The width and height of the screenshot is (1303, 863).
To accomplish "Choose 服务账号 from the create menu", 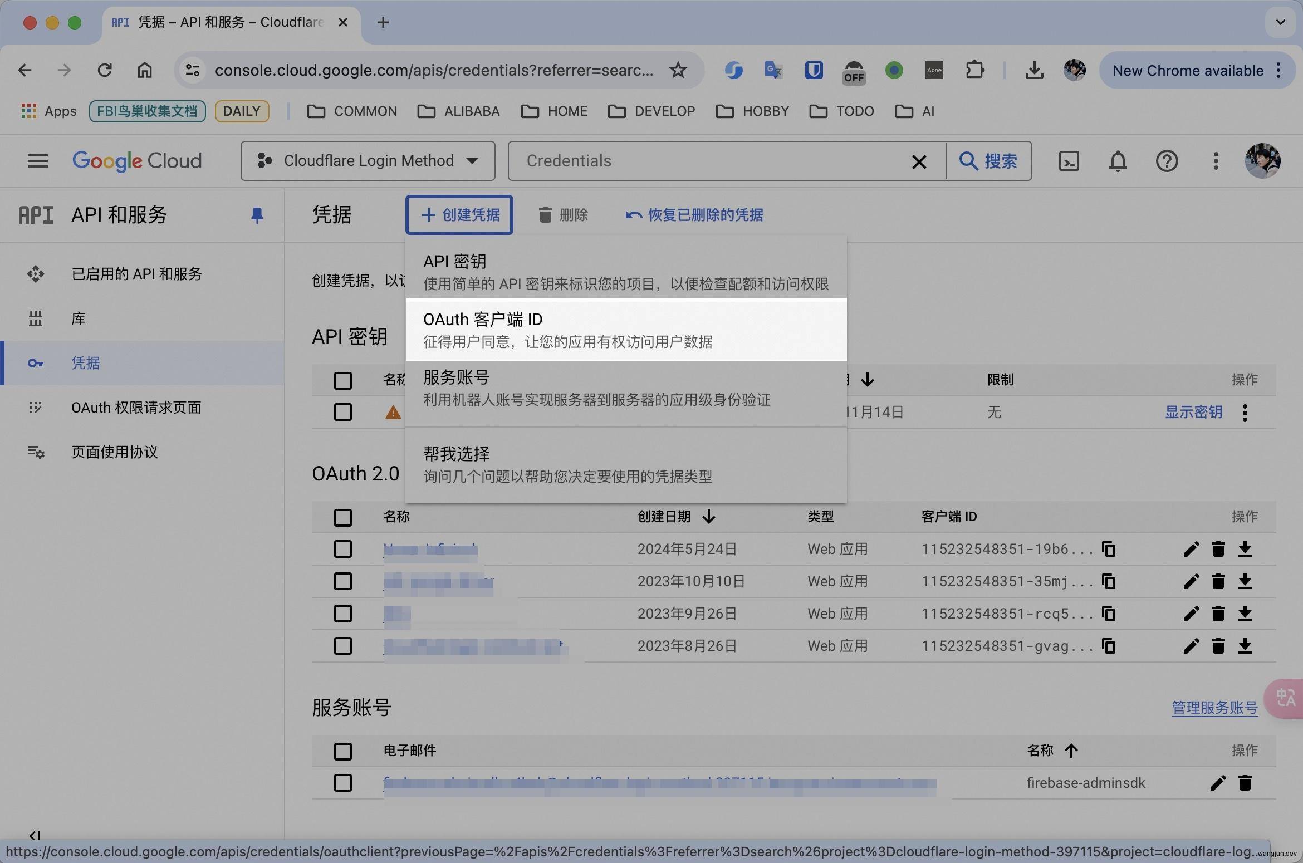I will [x=626, y=388].
